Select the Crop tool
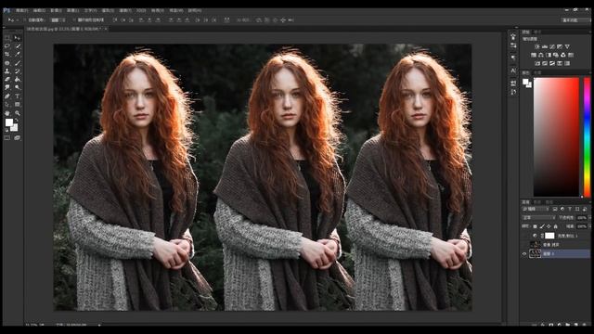The image size is (594, 334). coord(7,54)
